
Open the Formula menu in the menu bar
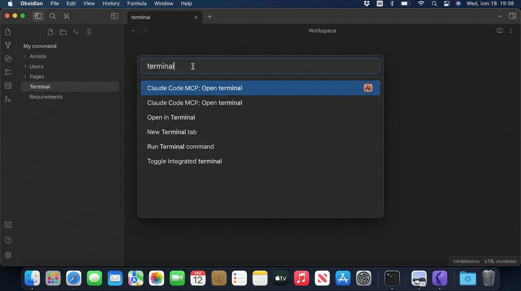(x=136, y=3)
